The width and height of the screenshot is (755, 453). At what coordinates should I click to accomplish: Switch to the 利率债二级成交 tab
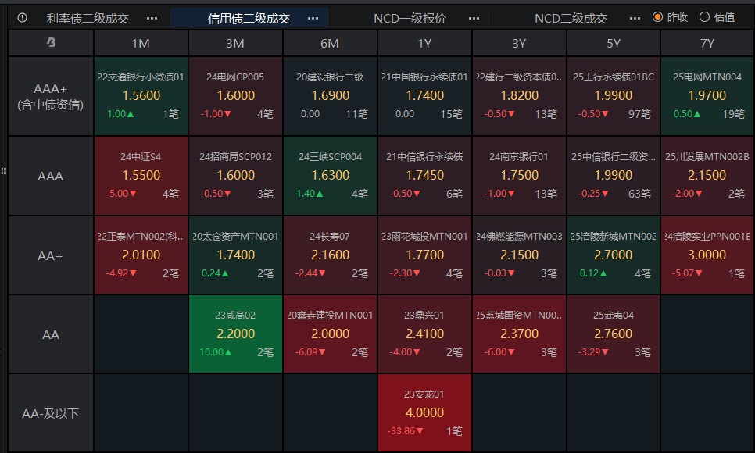click(88, 18)
